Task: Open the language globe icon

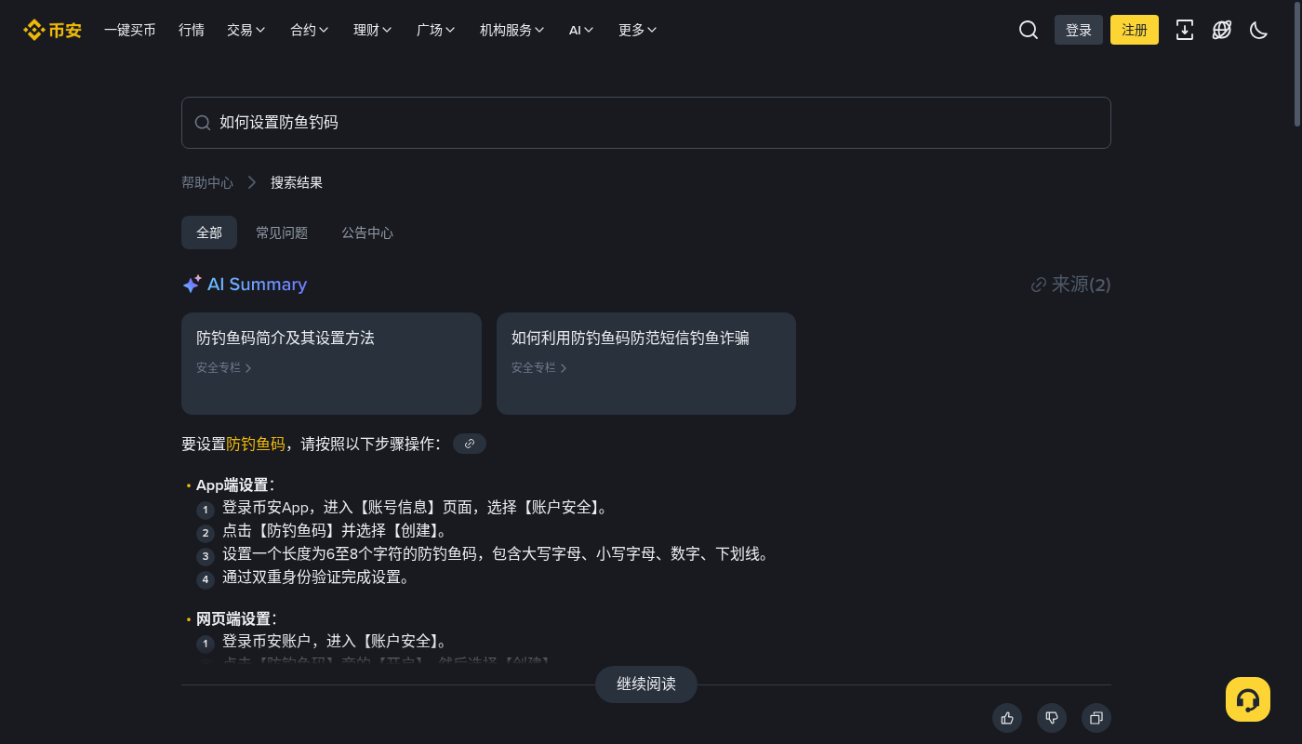Action: [x=1222, y=30]
